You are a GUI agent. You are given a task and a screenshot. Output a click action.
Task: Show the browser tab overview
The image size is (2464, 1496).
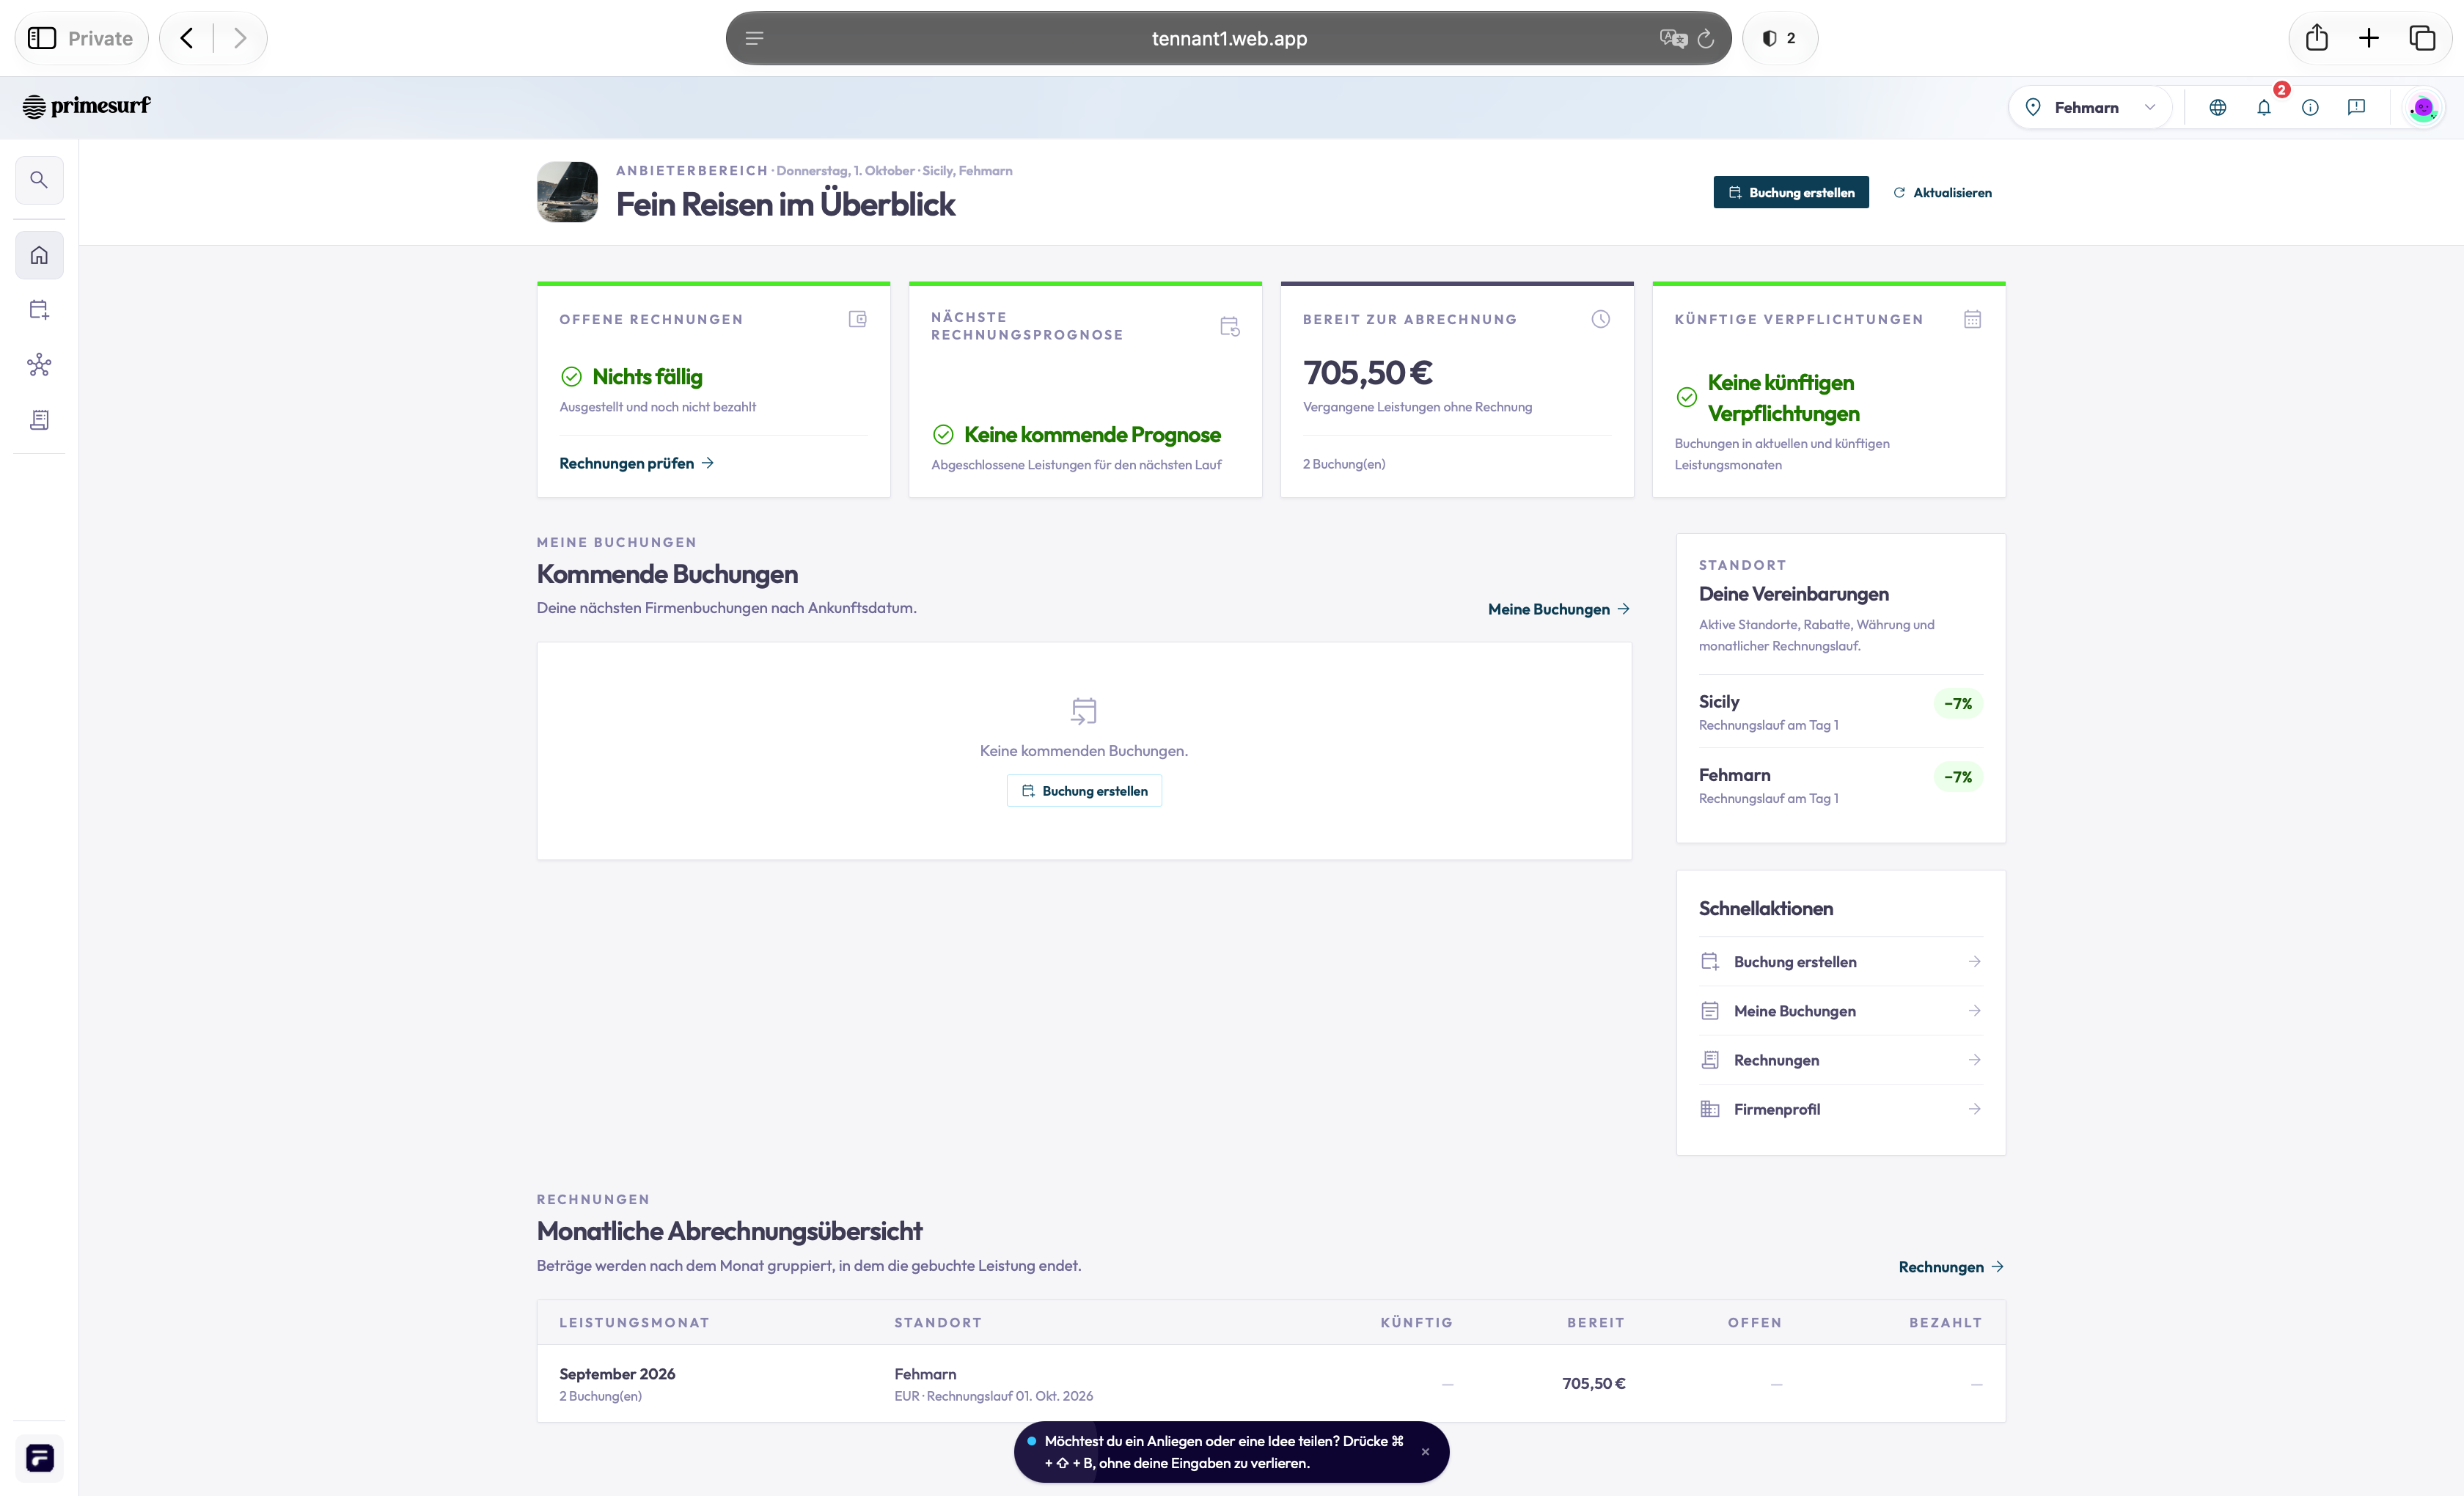click(2422, 38)
